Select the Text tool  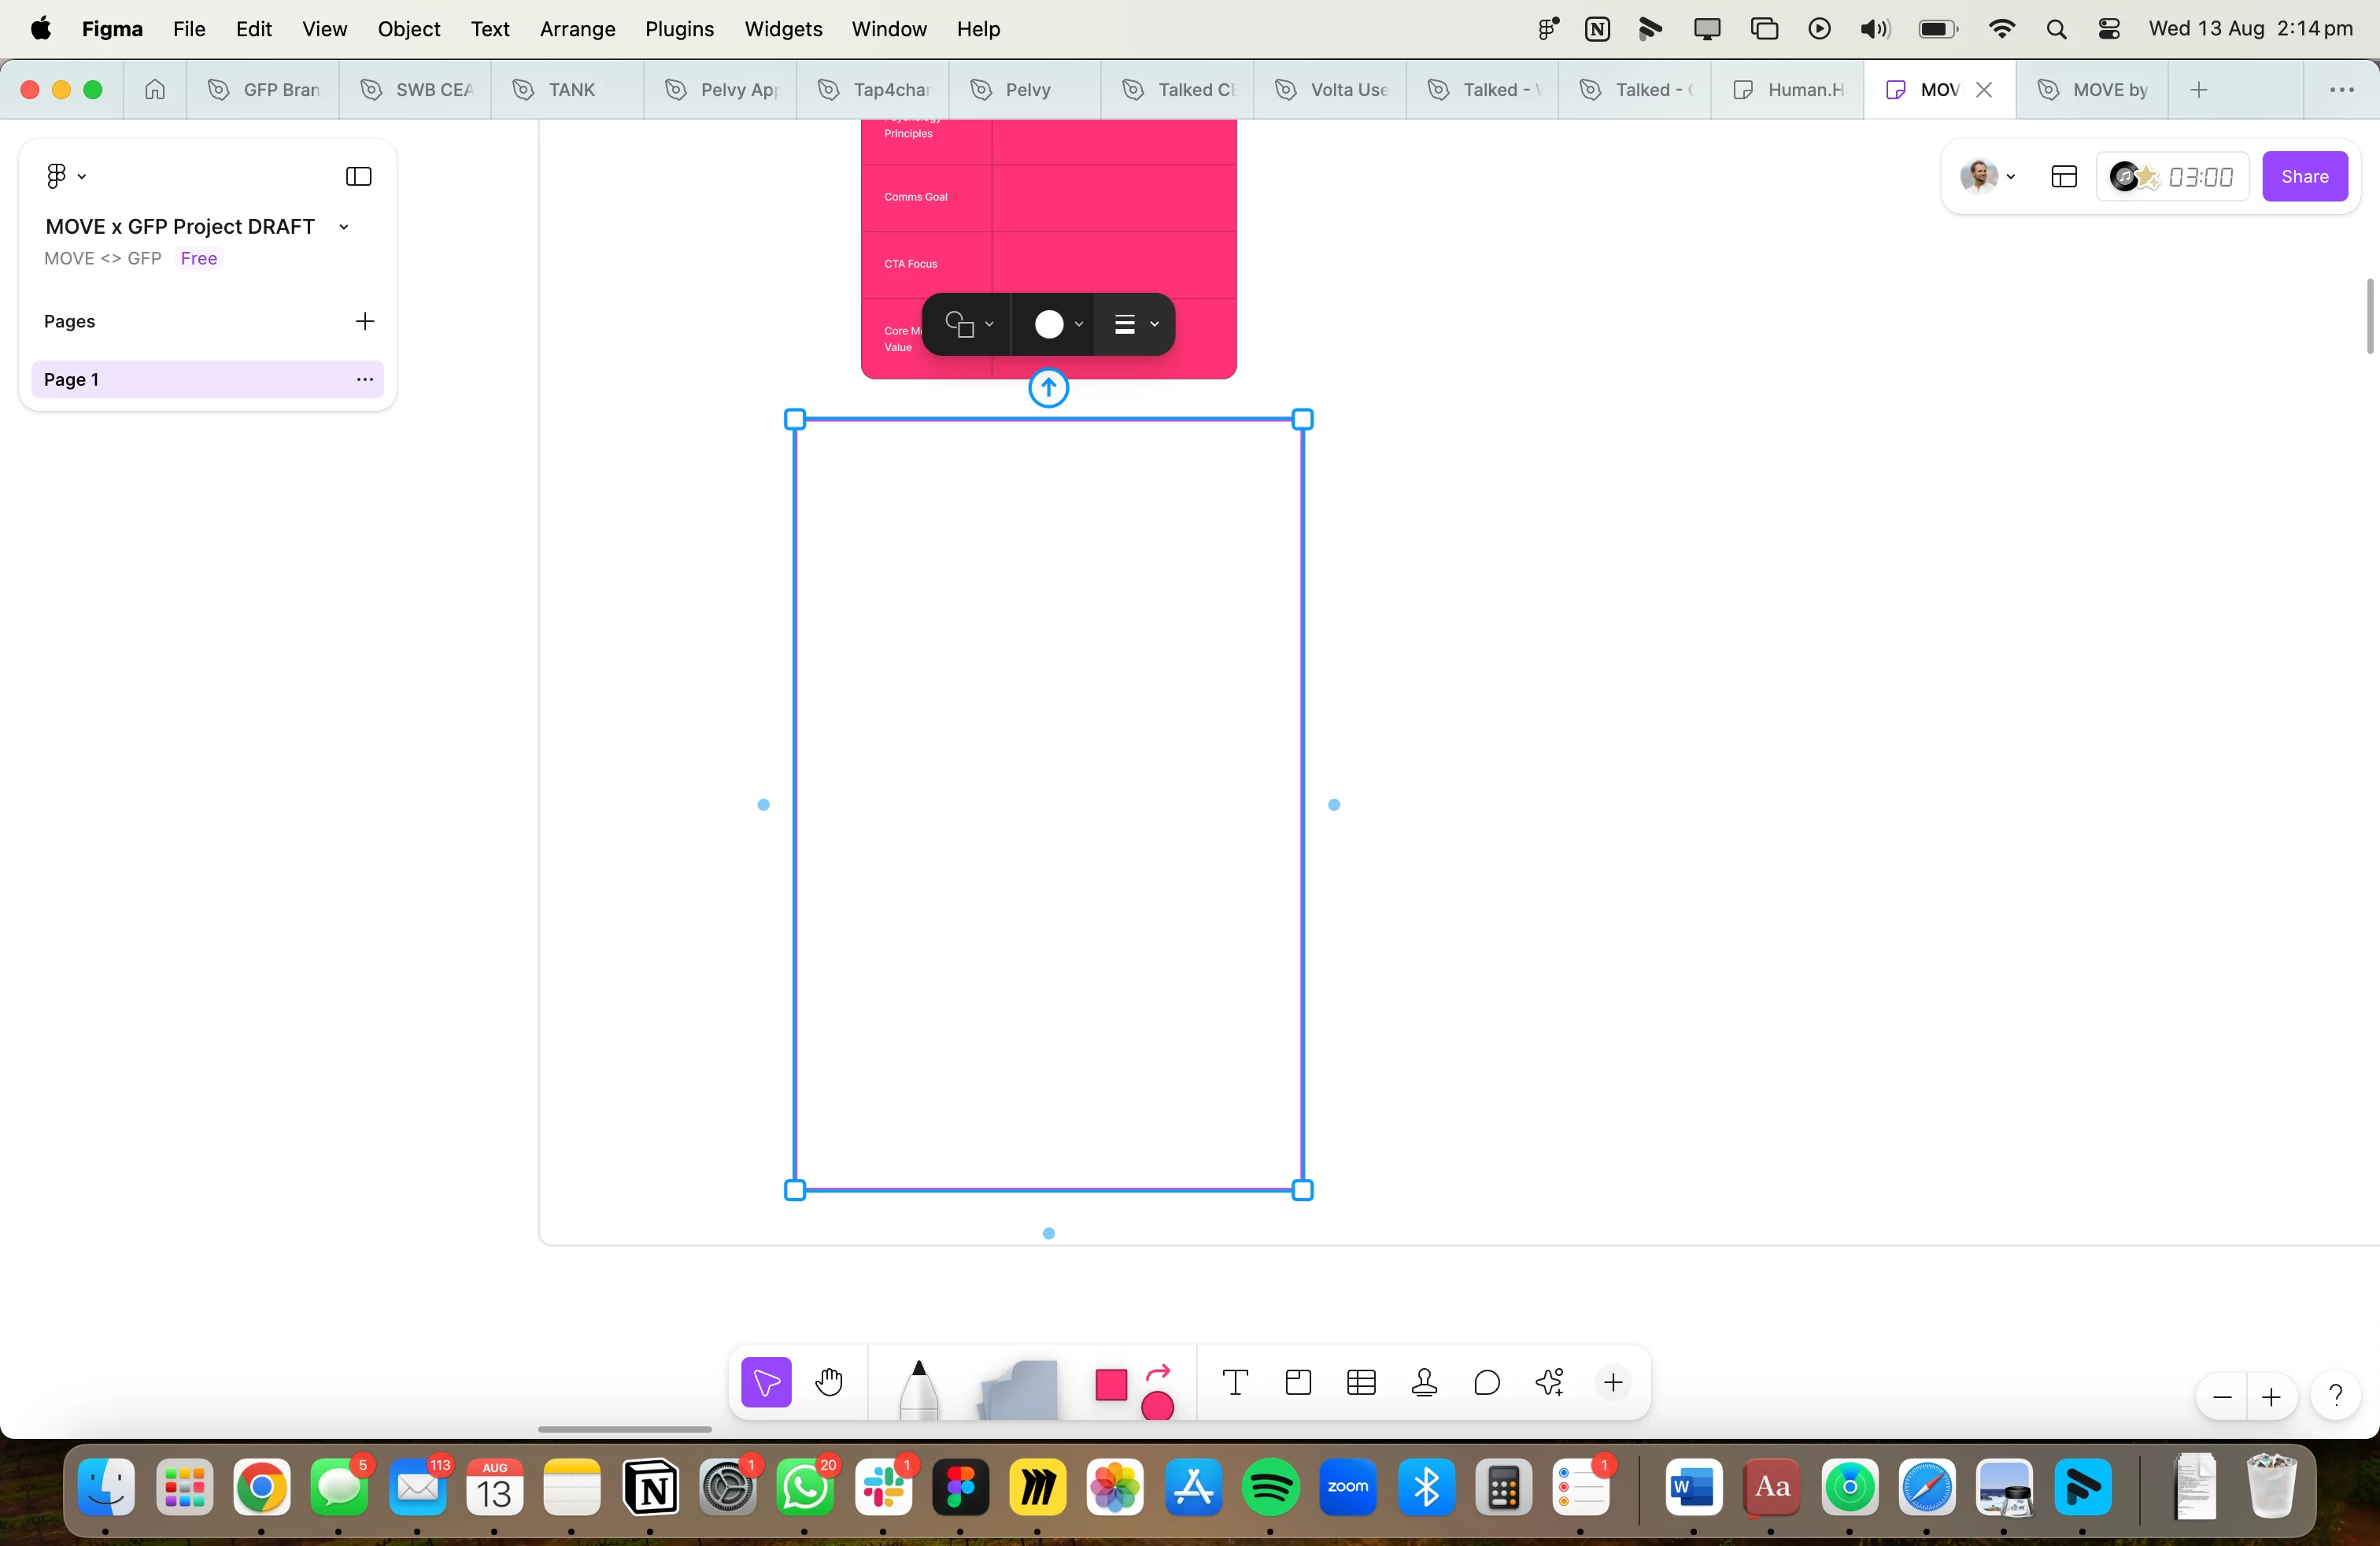pyautogui.click(x=1235, y=1382)
